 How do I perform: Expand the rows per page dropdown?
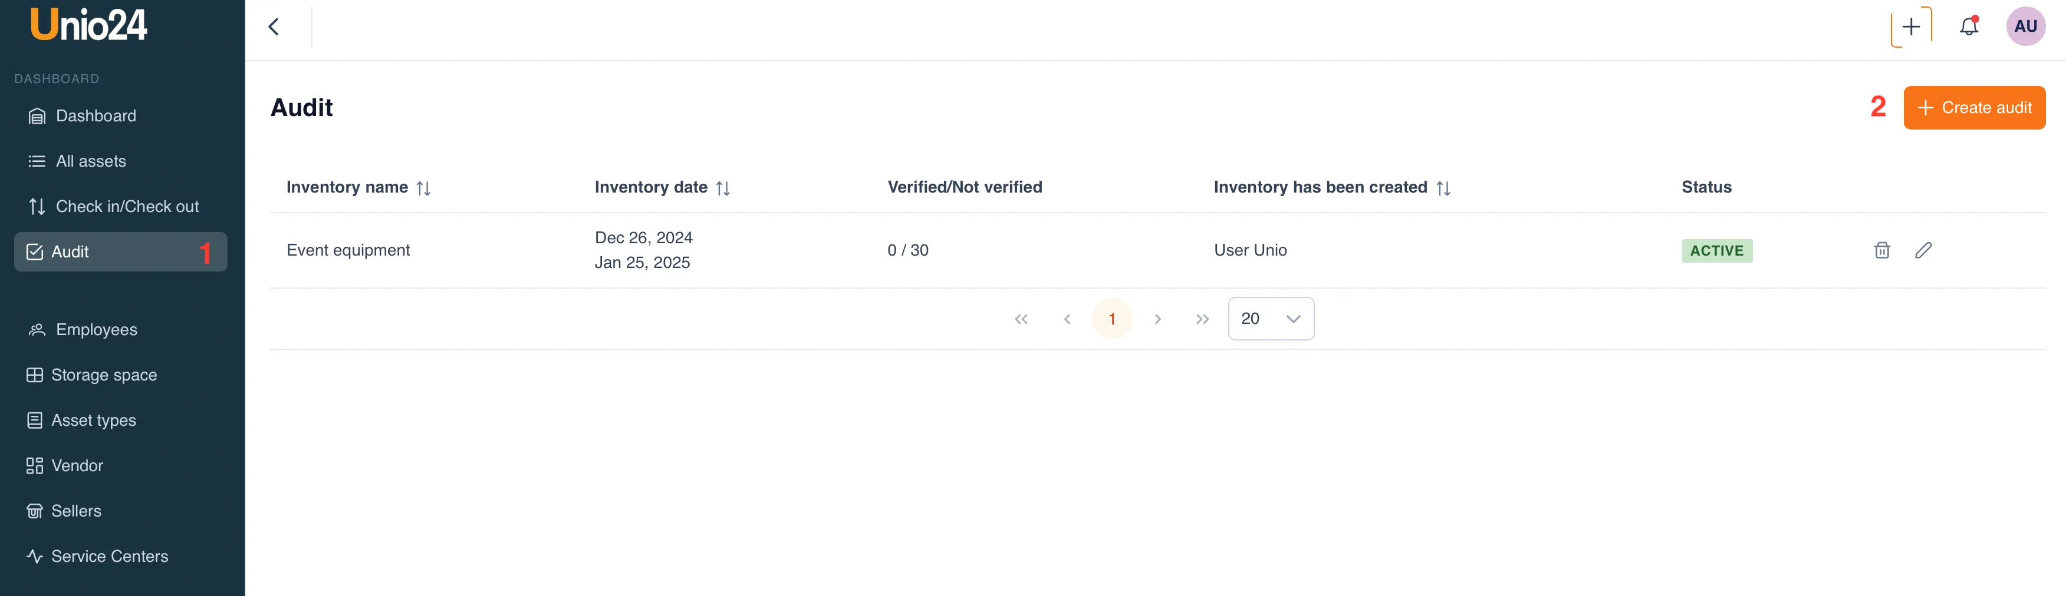1271,319
